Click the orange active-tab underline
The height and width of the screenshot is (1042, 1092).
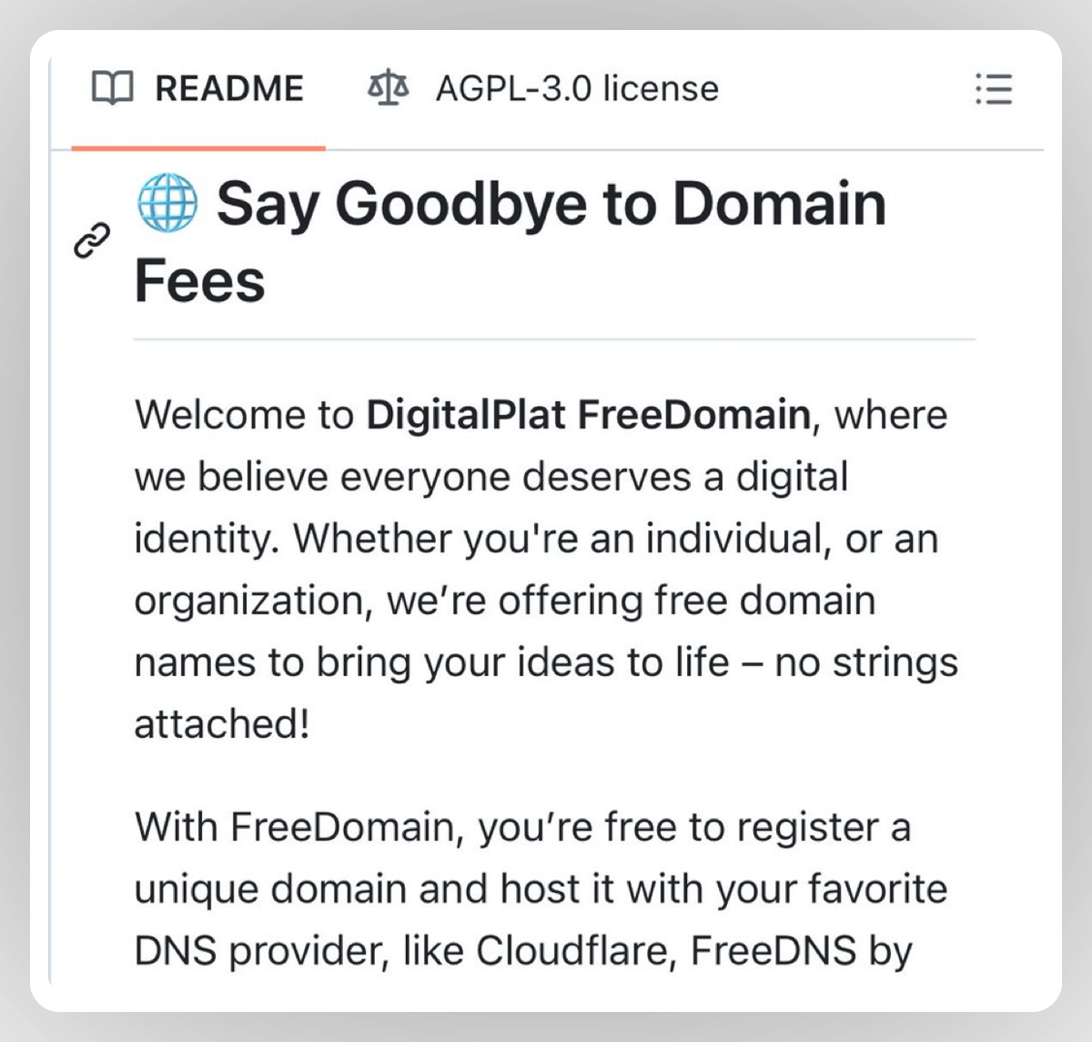coord(197,147)
